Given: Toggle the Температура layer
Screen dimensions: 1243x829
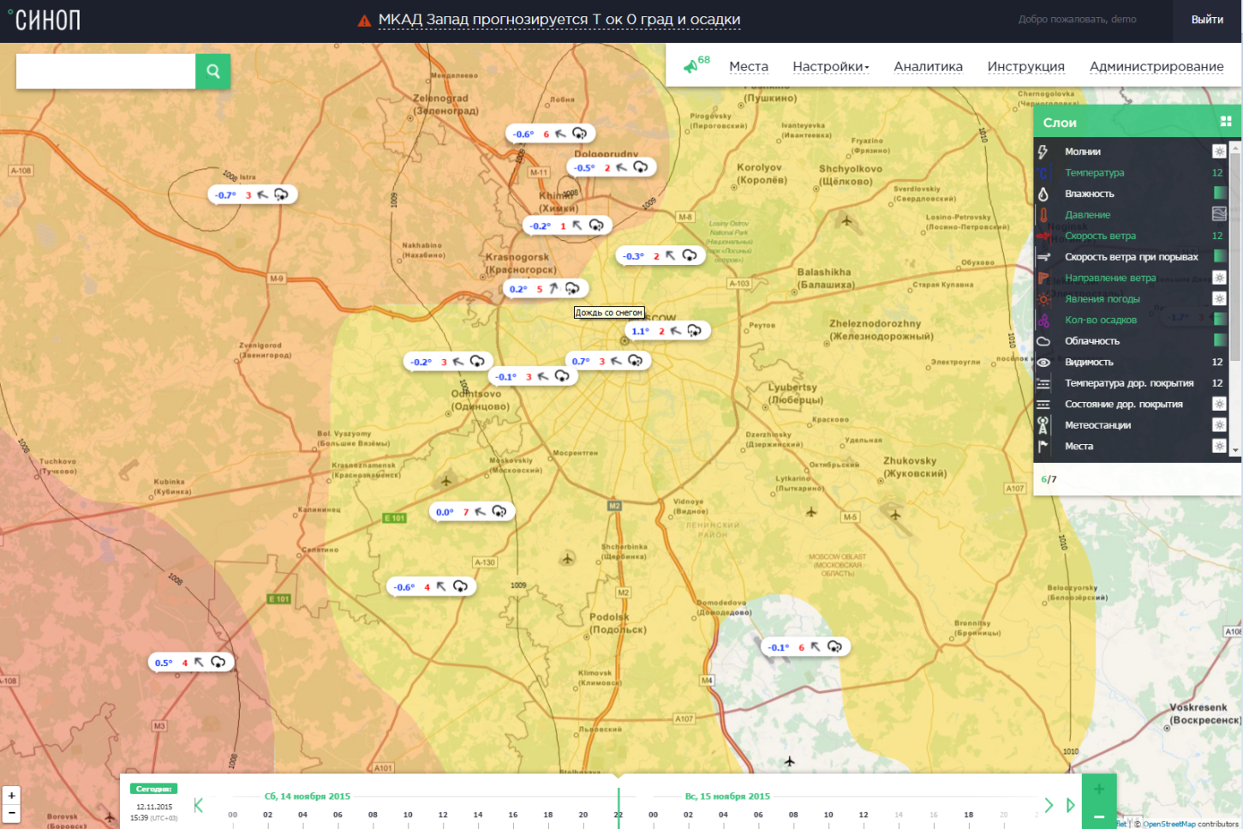Looking at the screenshot, I should tap(1094, 173).
